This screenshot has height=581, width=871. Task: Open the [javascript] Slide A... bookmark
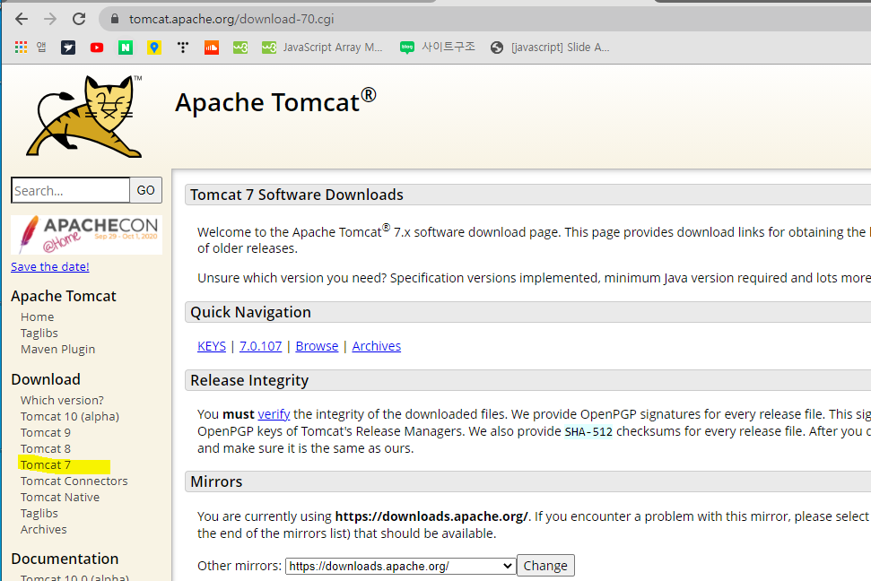click(549, 48)
